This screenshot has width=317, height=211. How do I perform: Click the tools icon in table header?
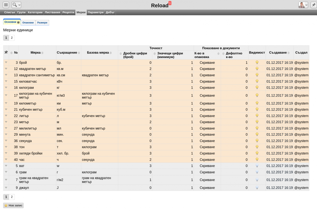(6, 52)
